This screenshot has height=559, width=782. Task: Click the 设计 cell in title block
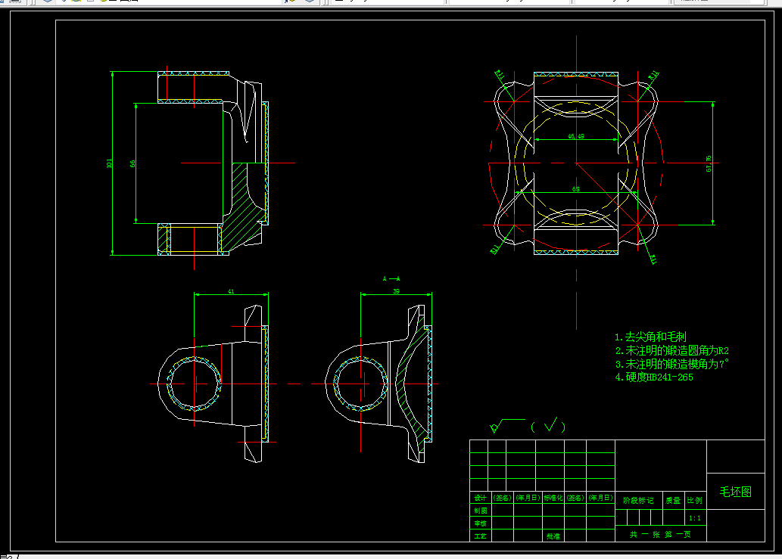click(x=480, y=498)
